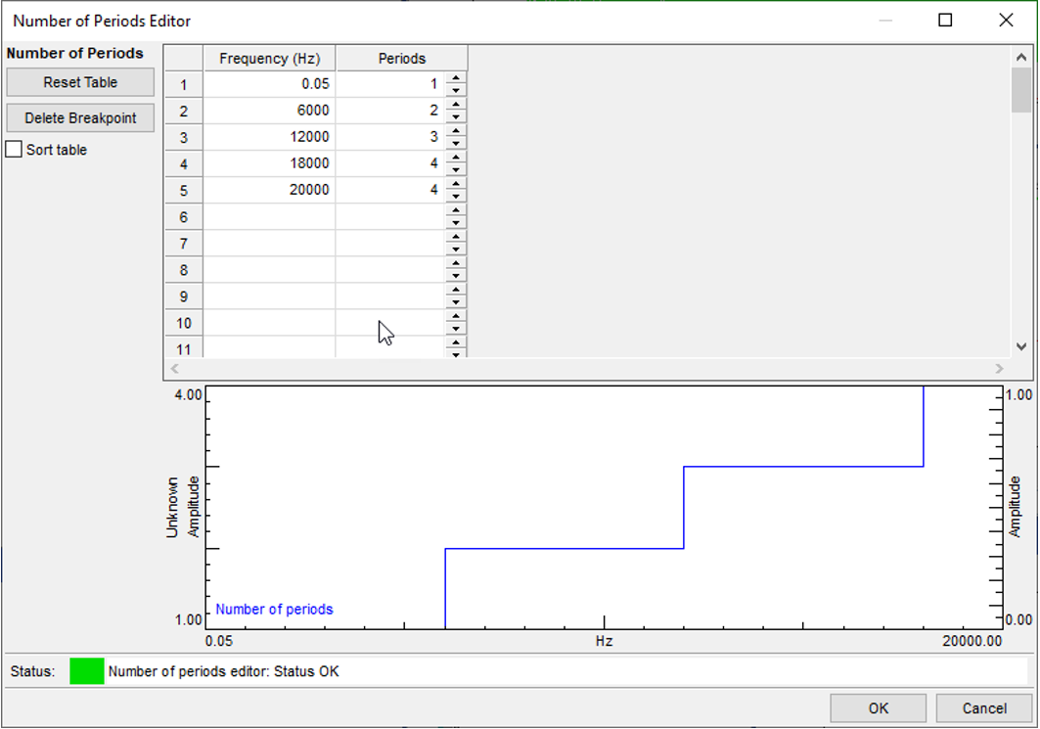The image size is (1040, 729).
Task: Select the 0.05 frequency cell
Action: [269, 85]
